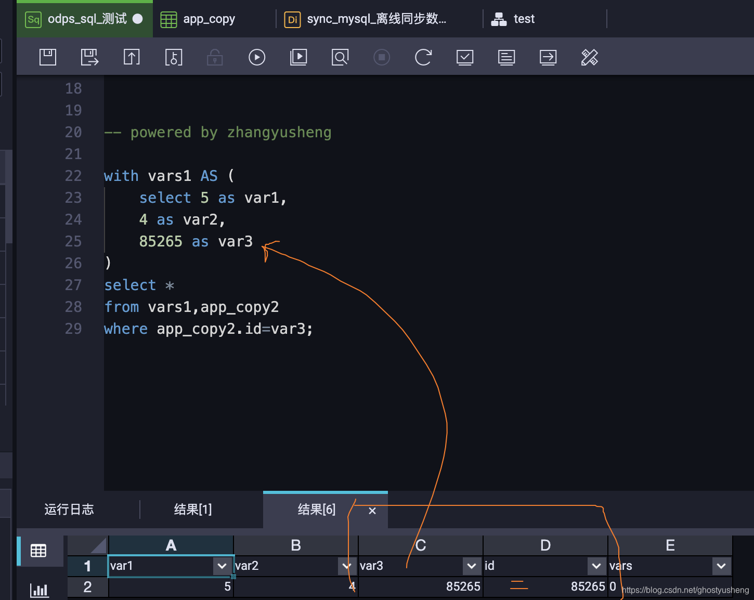Click the var2 cell value 4
Viewport: 754px width, 600px height.
pyautogui.click(x=296, y=587)
